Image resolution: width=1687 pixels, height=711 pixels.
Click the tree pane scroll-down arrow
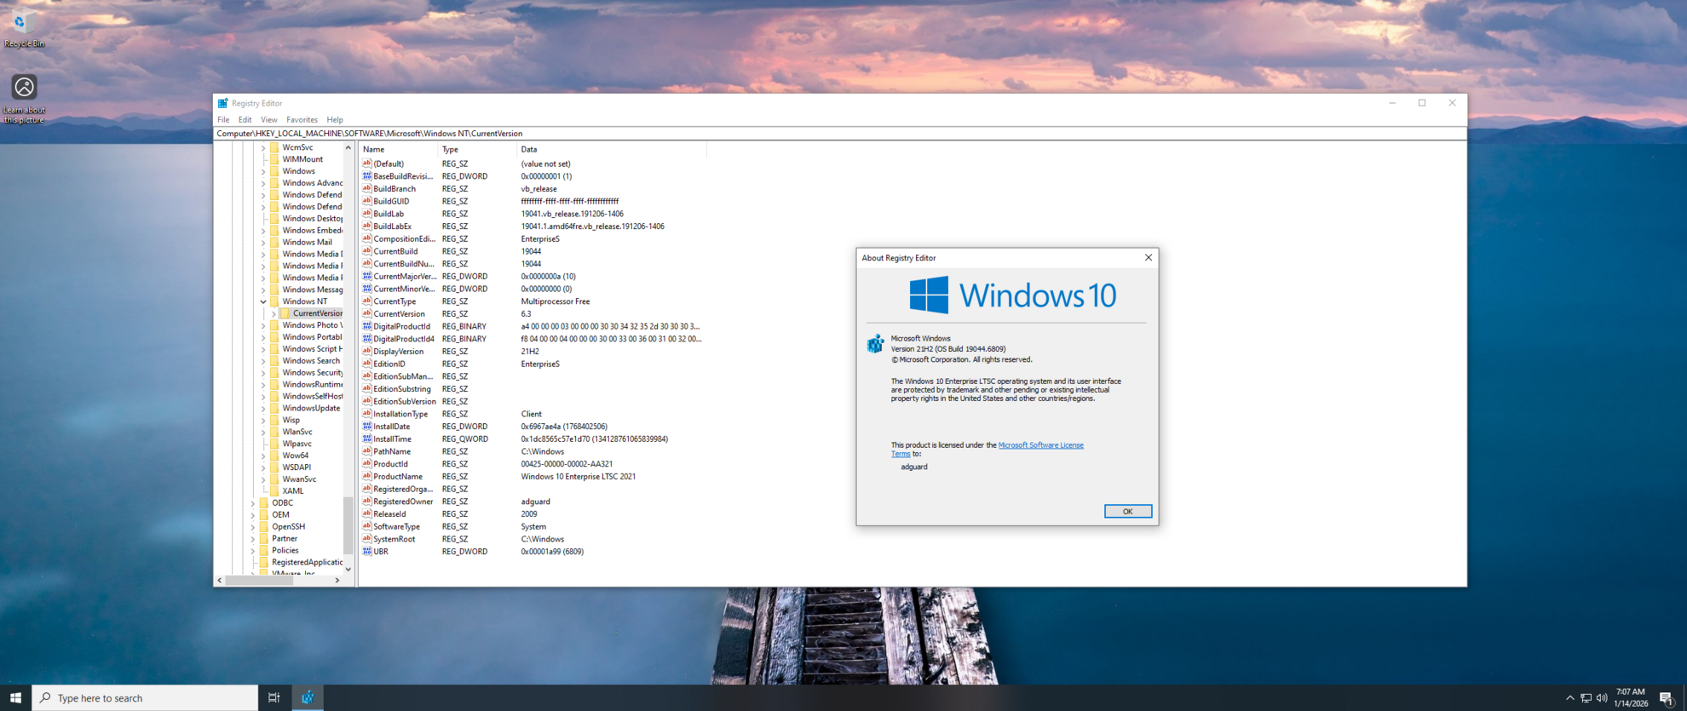tap(348, 570)
